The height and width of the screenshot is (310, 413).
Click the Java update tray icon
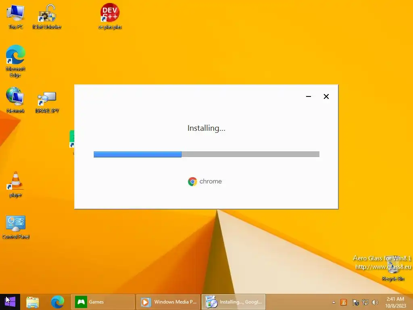pyautogui.click(x=344, y=302)
